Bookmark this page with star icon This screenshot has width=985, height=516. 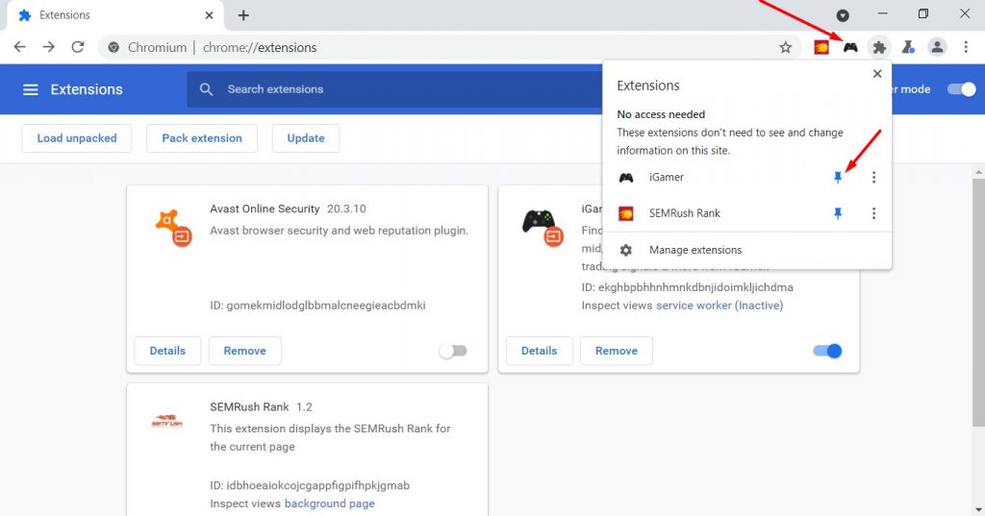[x=785, y=47]
